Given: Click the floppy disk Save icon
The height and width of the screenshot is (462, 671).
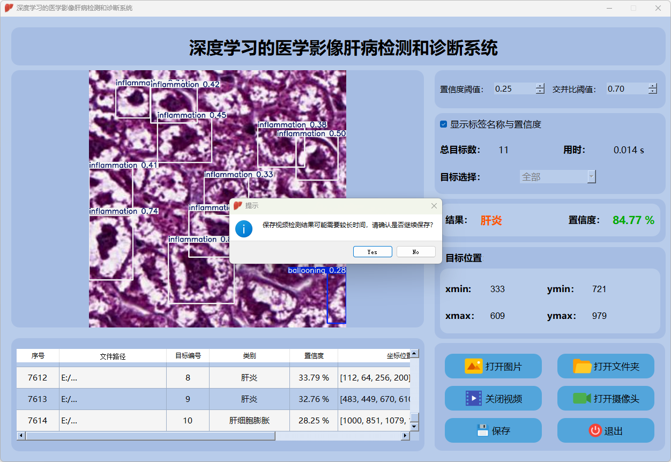Looking at the screenshot, I should point(482,430).
